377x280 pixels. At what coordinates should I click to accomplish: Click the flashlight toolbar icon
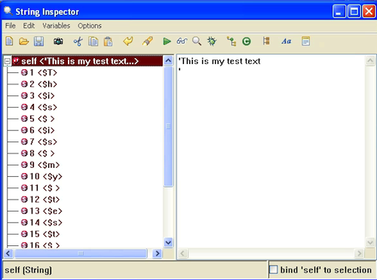tap(148, 41)
